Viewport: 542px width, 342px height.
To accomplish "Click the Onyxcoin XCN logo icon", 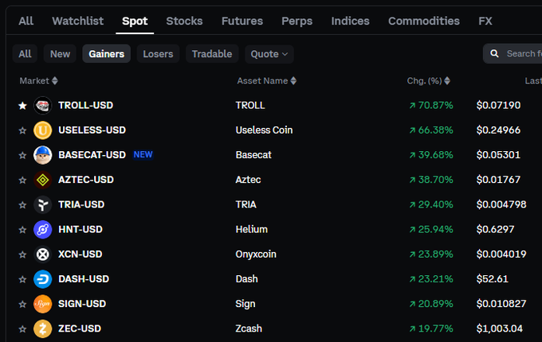I will (42, 255).
